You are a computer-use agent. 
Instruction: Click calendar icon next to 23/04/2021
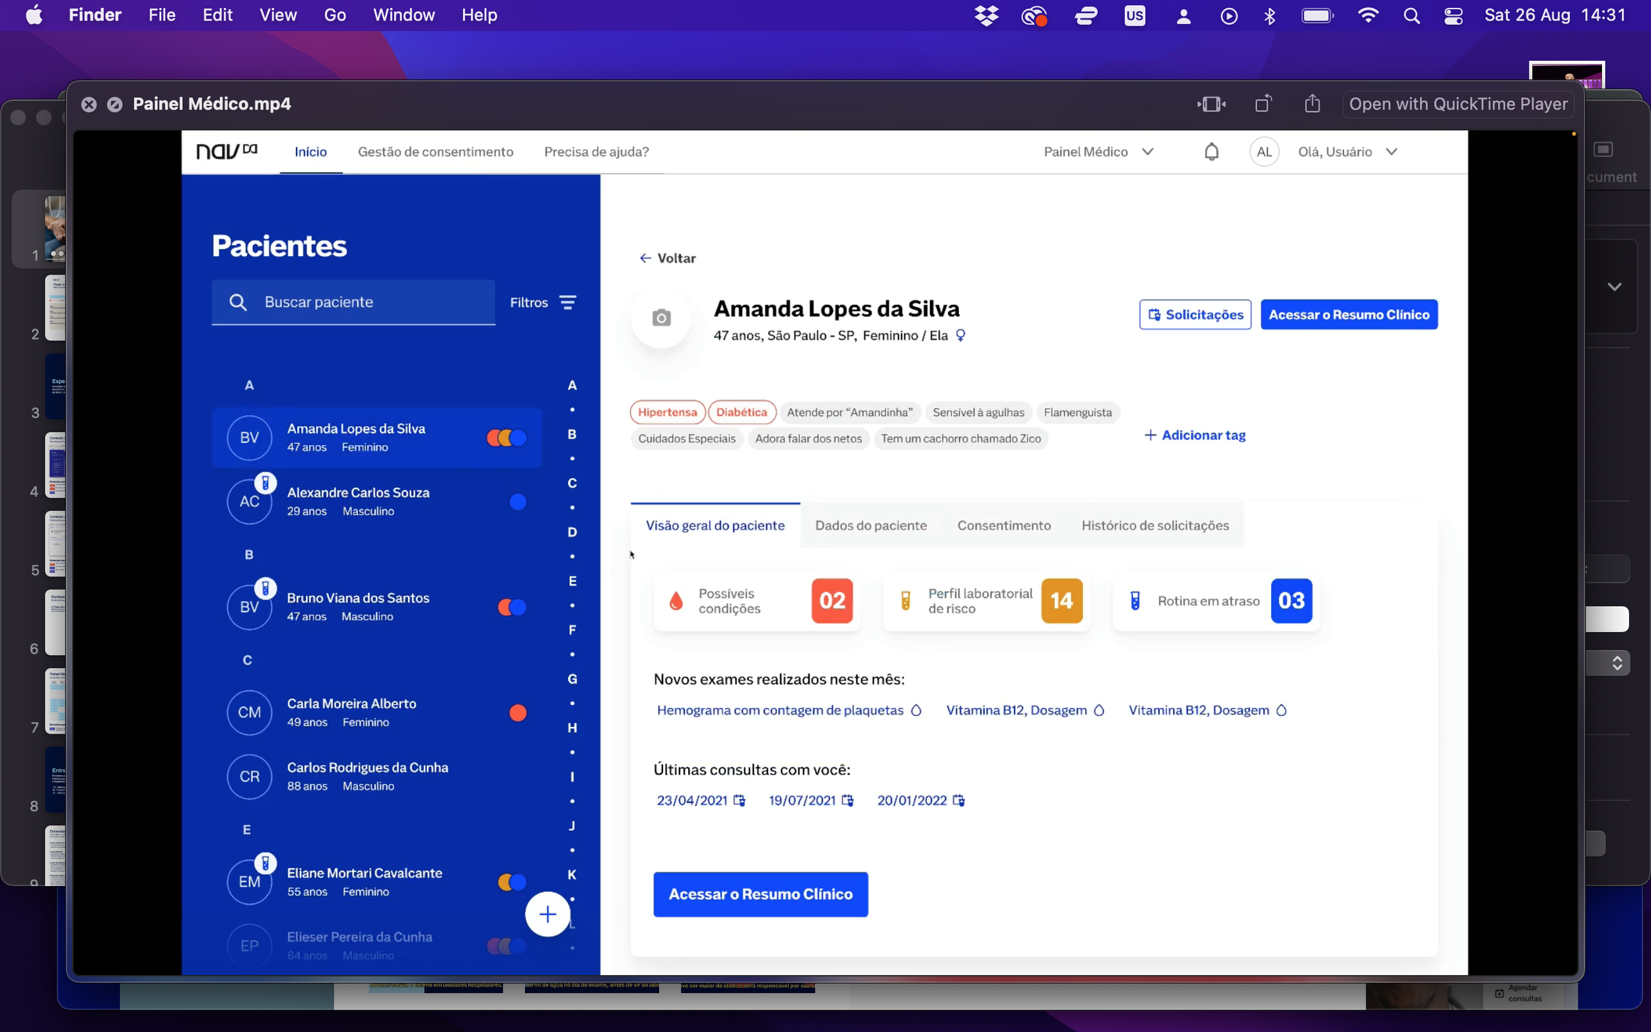pyautogui.click(x=739, y=801)
